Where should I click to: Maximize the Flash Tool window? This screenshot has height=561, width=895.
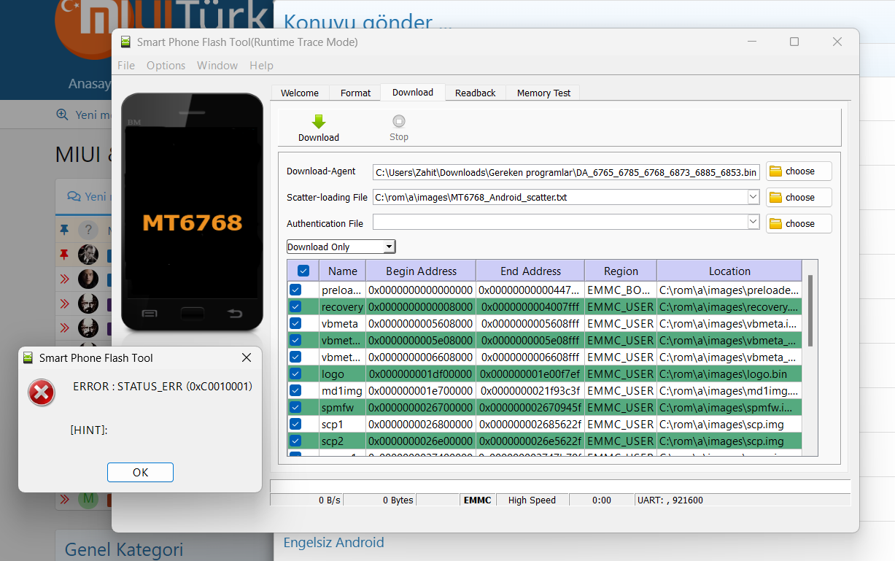(794, 42)
